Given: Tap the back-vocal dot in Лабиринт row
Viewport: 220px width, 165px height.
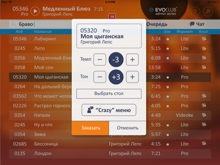Looking at the screenshot, I should coord(167,39).
